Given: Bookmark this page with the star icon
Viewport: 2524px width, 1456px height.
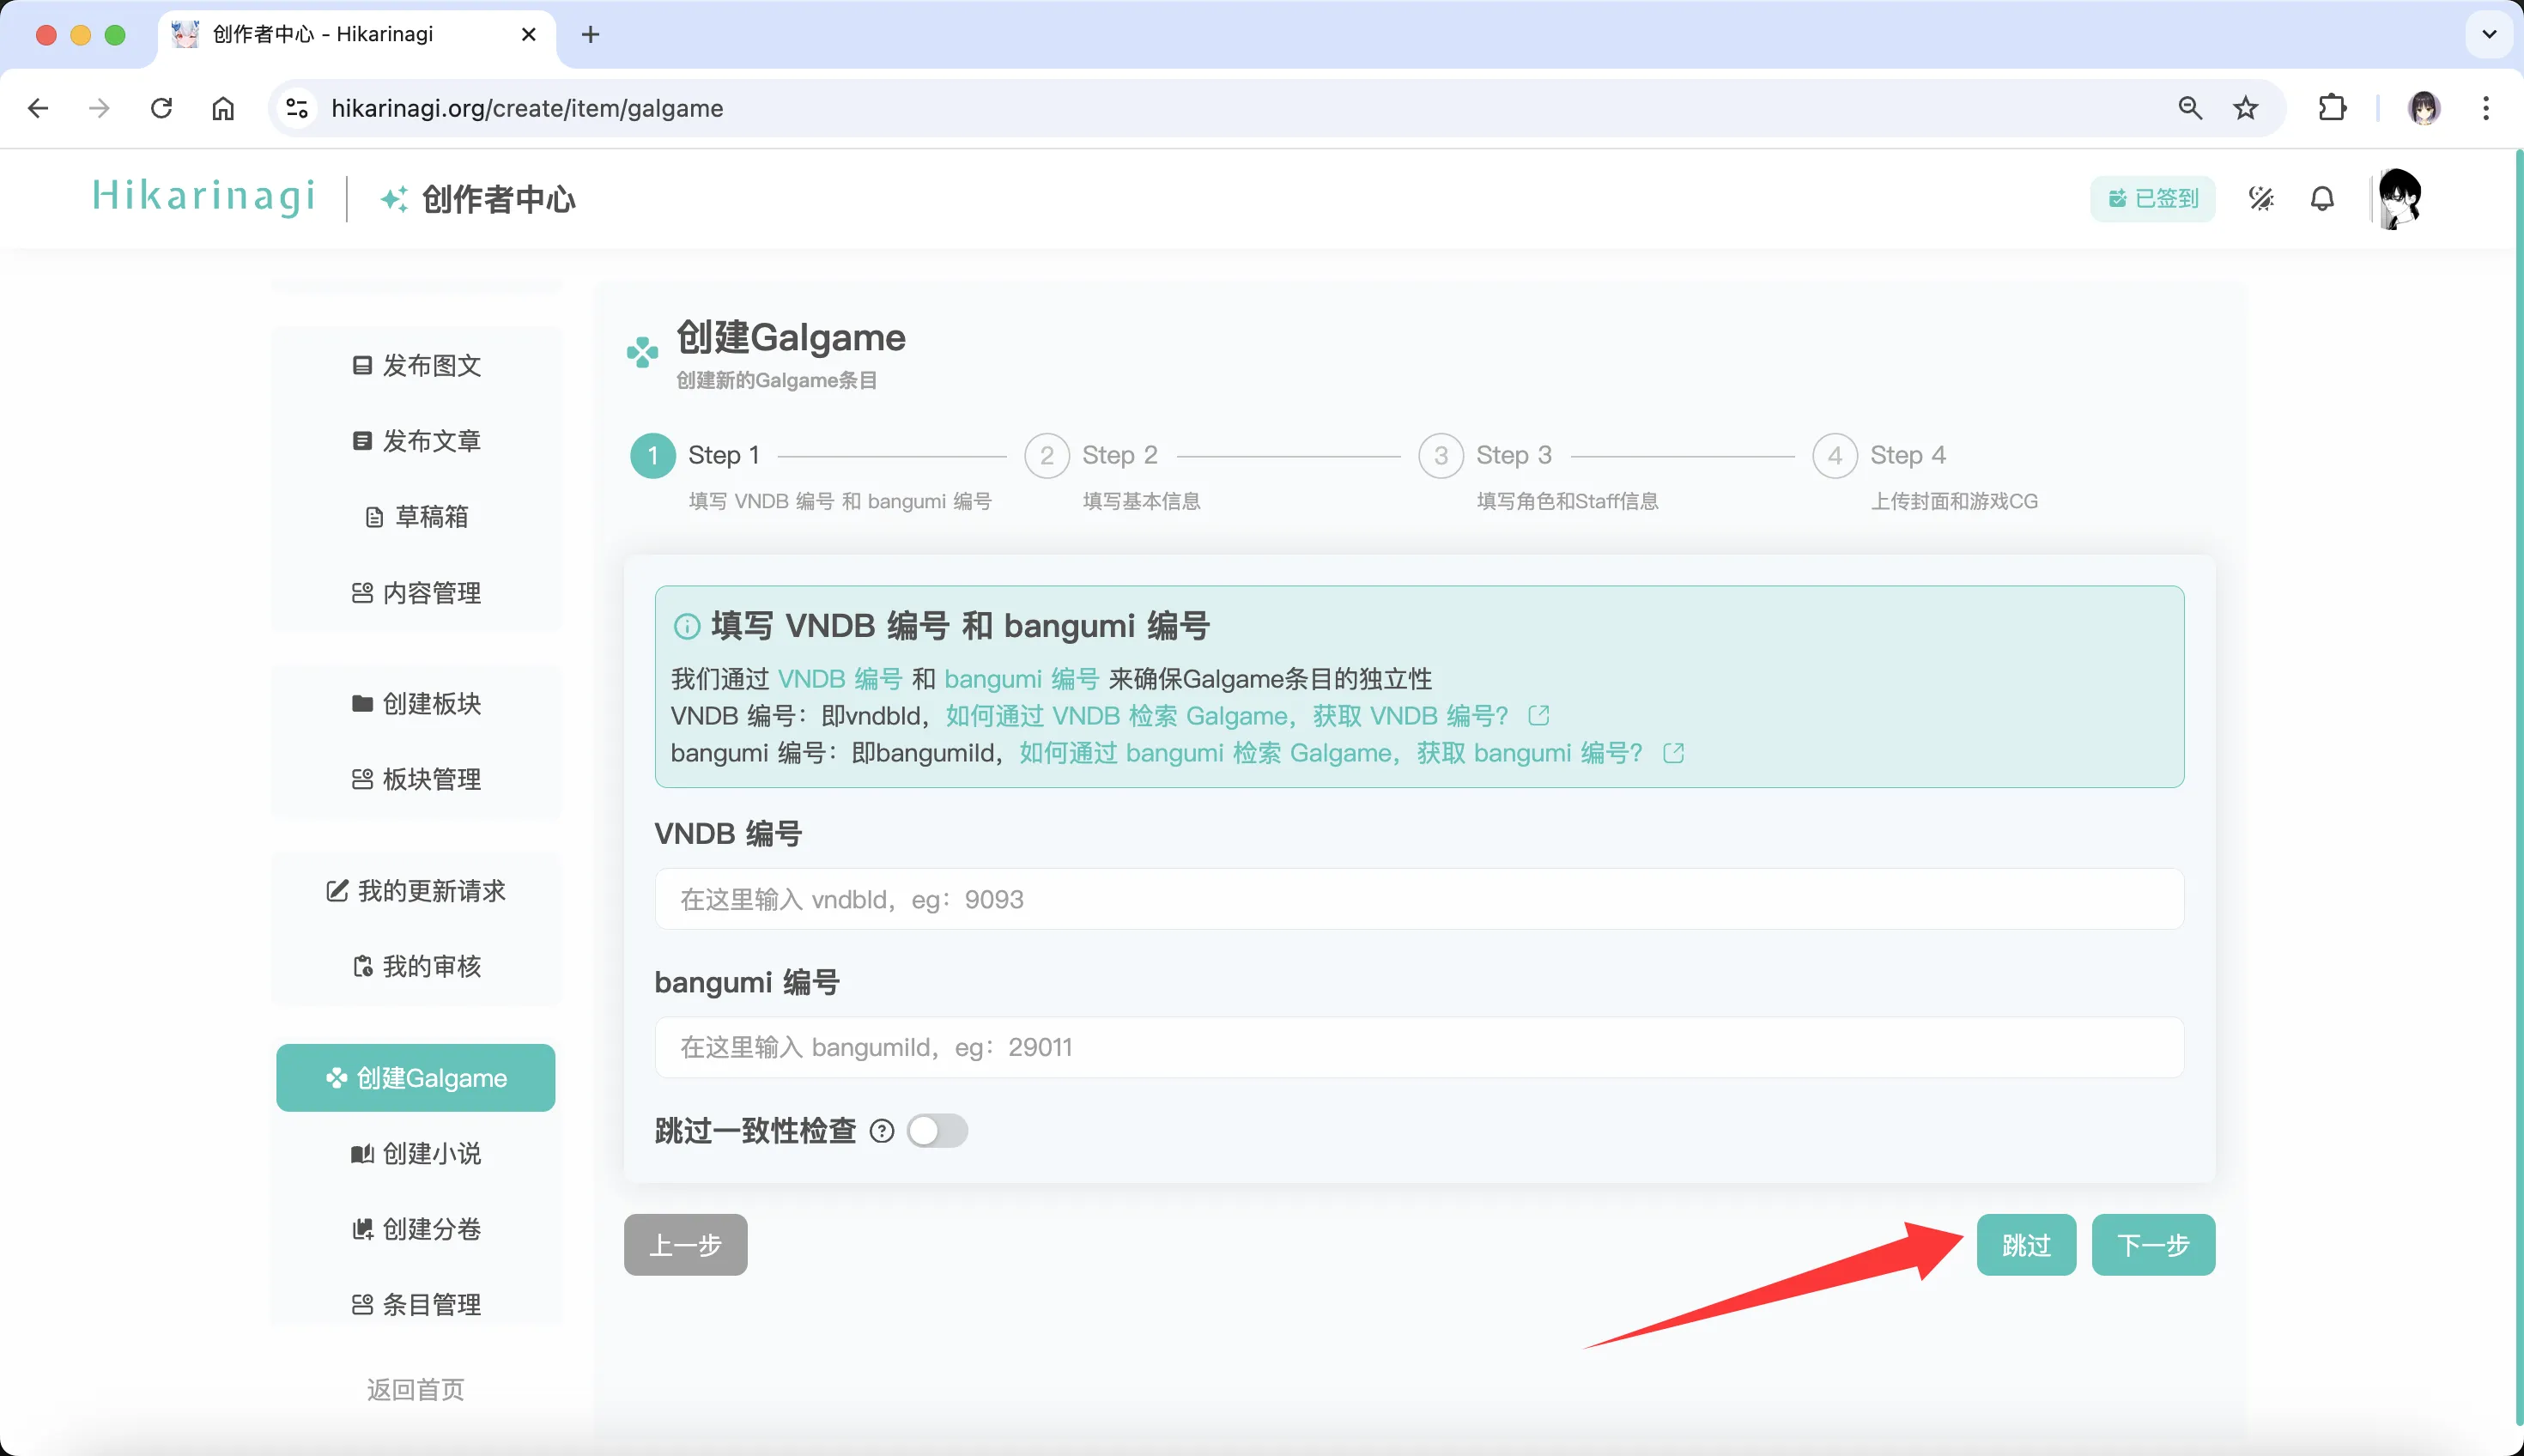Looking at the screenshot, I should (2246, 108).
